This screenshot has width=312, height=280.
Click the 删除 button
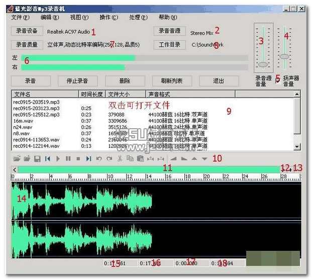(x=125, y=81)
